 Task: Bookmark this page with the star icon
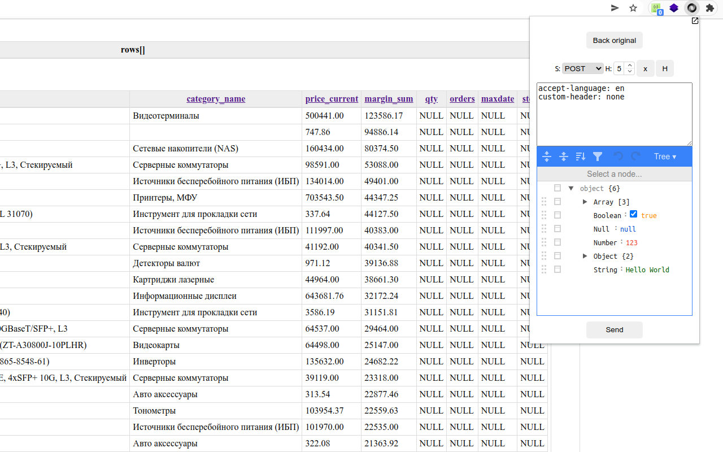click(x=633, y=8)
